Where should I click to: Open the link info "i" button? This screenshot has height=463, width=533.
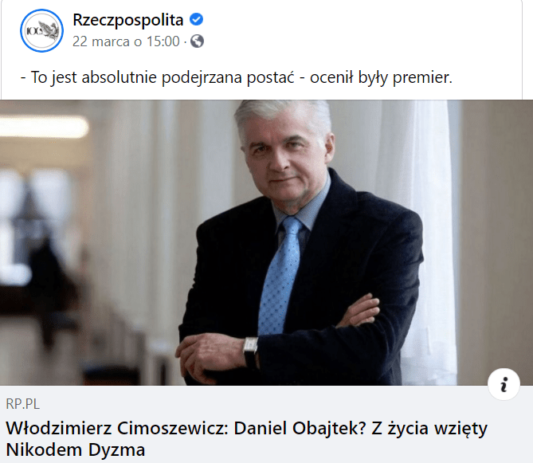coord(504,384)
